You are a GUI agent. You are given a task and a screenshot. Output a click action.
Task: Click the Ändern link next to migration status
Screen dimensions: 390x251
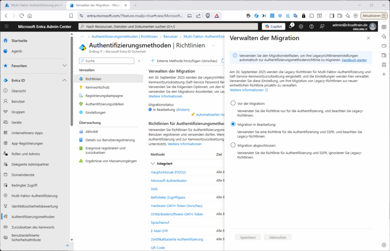(183, 109)
